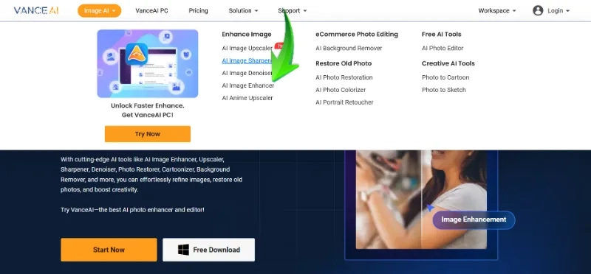Viewport: 591px width, 274px height.
Task: Open the VanceAI PC menu item
Action: point(152,10)
